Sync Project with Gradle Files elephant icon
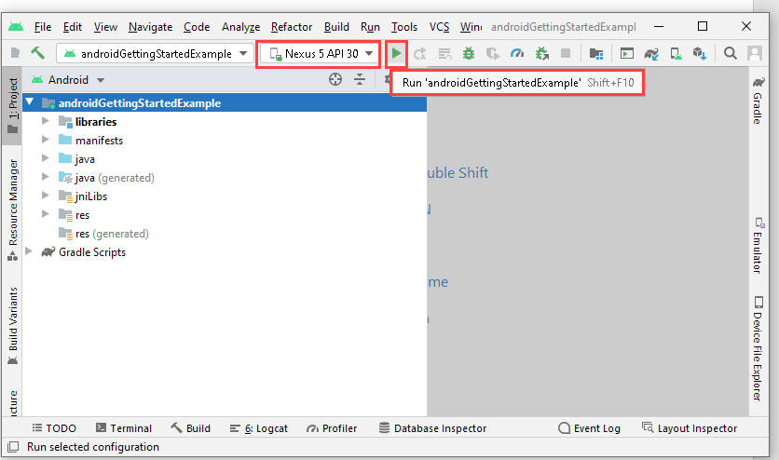 tap(651, 53)
